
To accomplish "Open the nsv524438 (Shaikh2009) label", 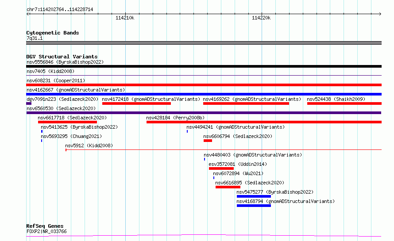I will point(336,99).
